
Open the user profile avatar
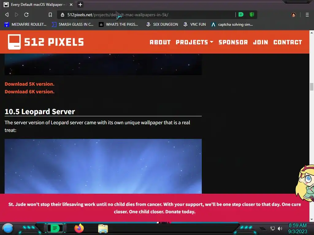tap(293, 15)
